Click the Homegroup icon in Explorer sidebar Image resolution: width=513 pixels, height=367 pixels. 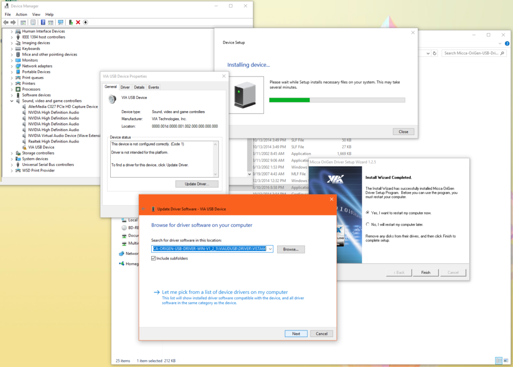(122, 264)
